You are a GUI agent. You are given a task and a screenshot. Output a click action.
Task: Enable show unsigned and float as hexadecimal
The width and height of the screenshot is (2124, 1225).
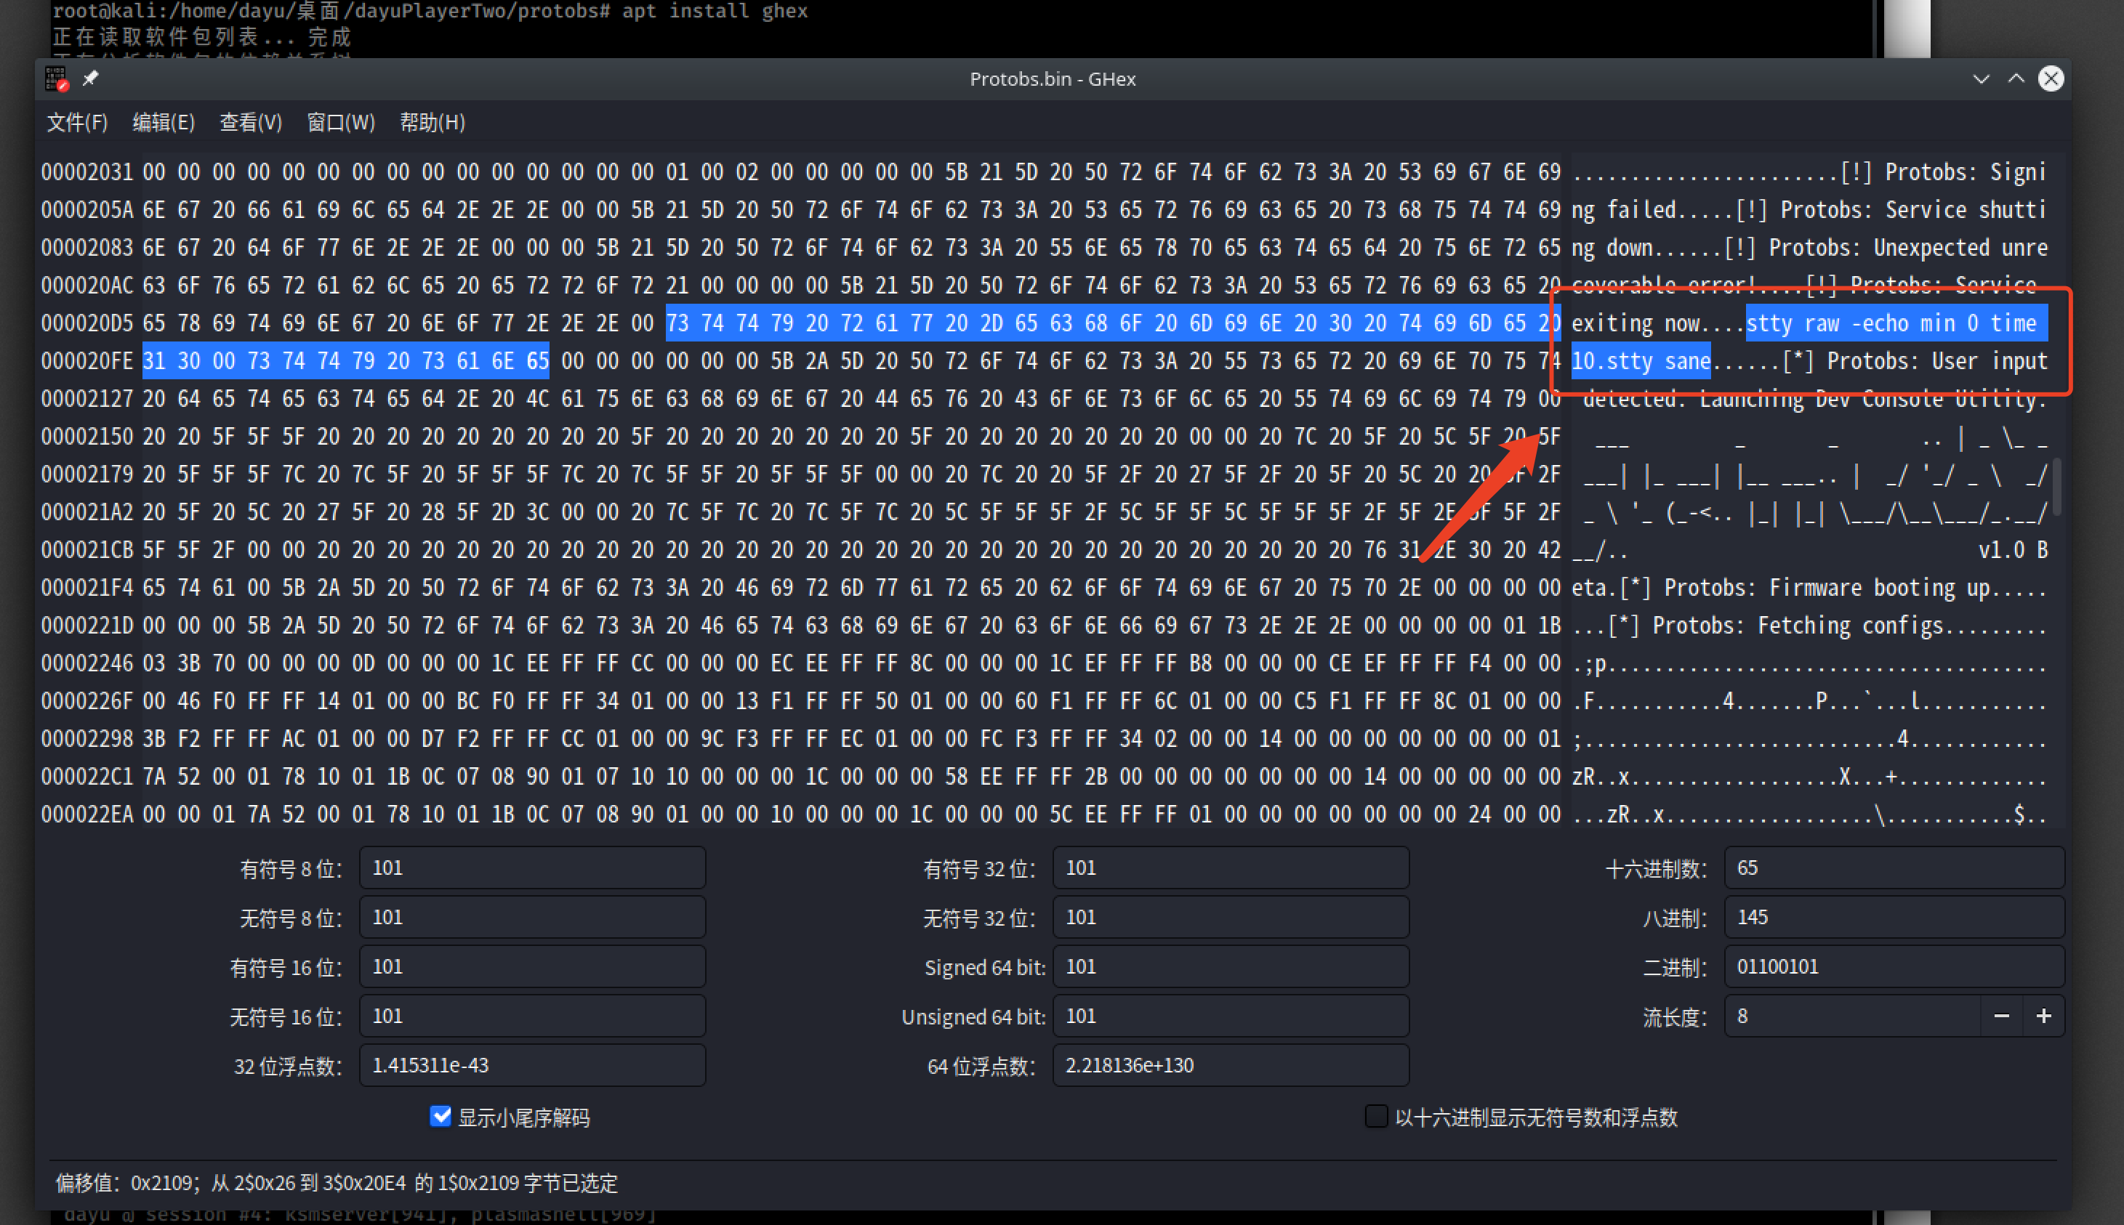1375,1117
